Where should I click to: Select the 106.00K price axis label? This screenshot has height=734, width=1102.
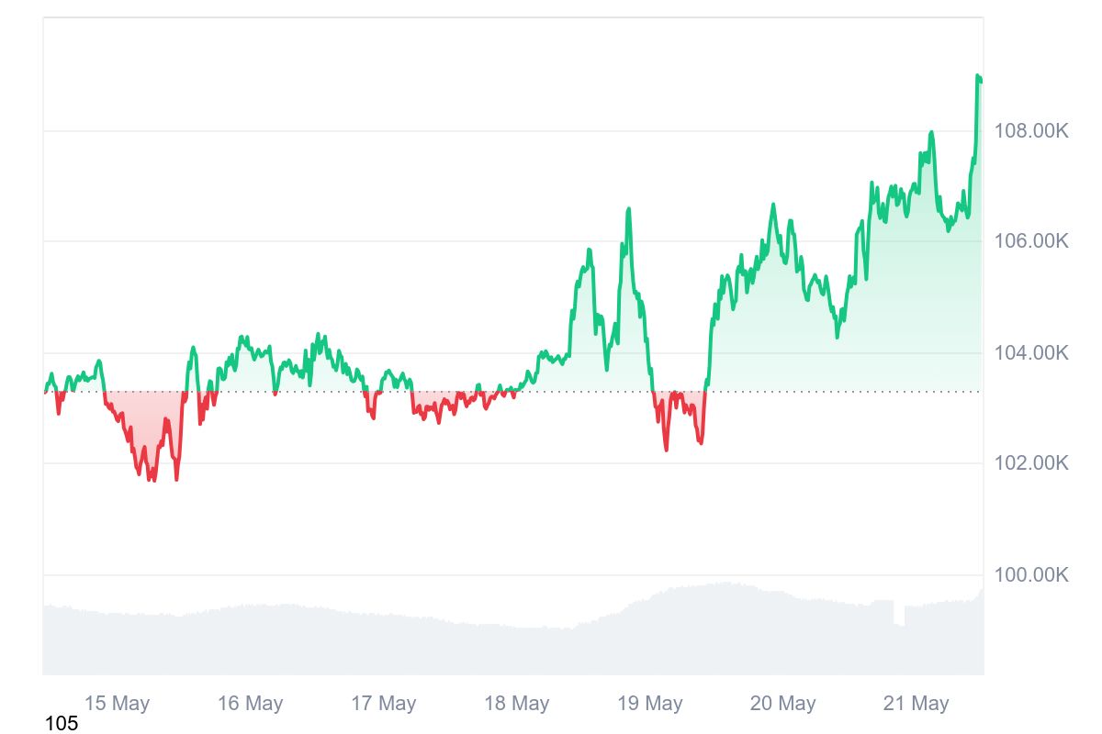coord(1031,241)
